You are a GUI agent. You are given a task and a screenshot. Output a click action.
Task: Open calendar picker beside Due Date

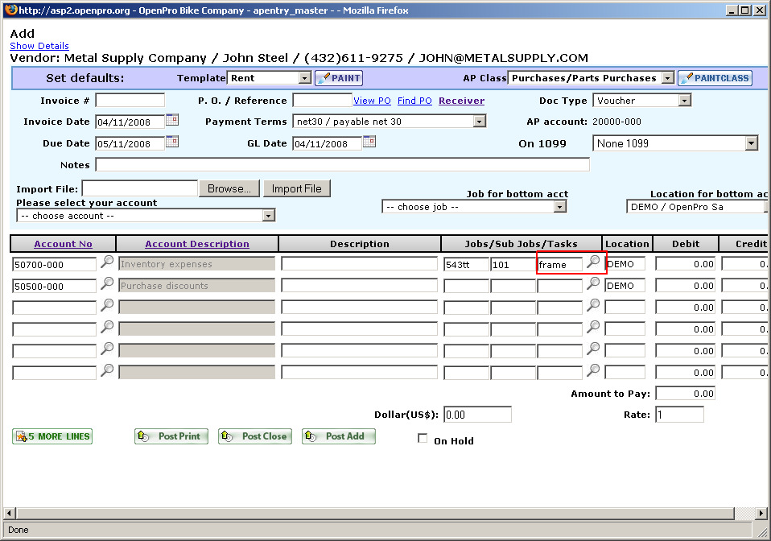(x=171, y=142)
